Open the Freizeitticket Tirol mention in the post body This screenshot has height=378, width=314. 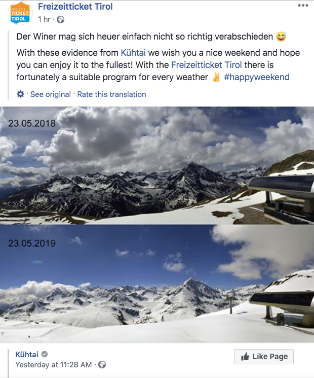tap(206, 65)
